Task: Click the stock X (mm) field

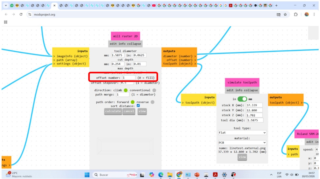Action: (x=254, y=105)
